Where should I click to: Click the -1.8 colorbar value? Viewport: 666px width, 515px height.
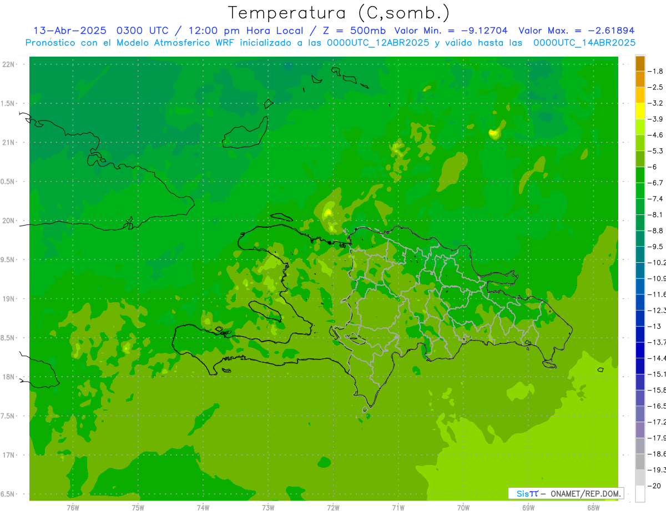click(655, 71)
